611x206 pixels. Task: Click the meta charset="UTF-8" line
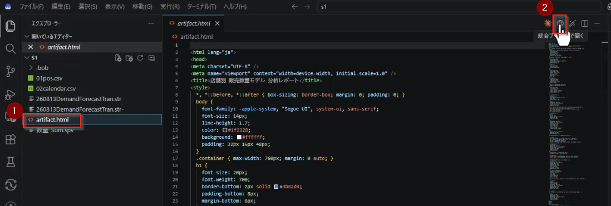click(225, 67)
